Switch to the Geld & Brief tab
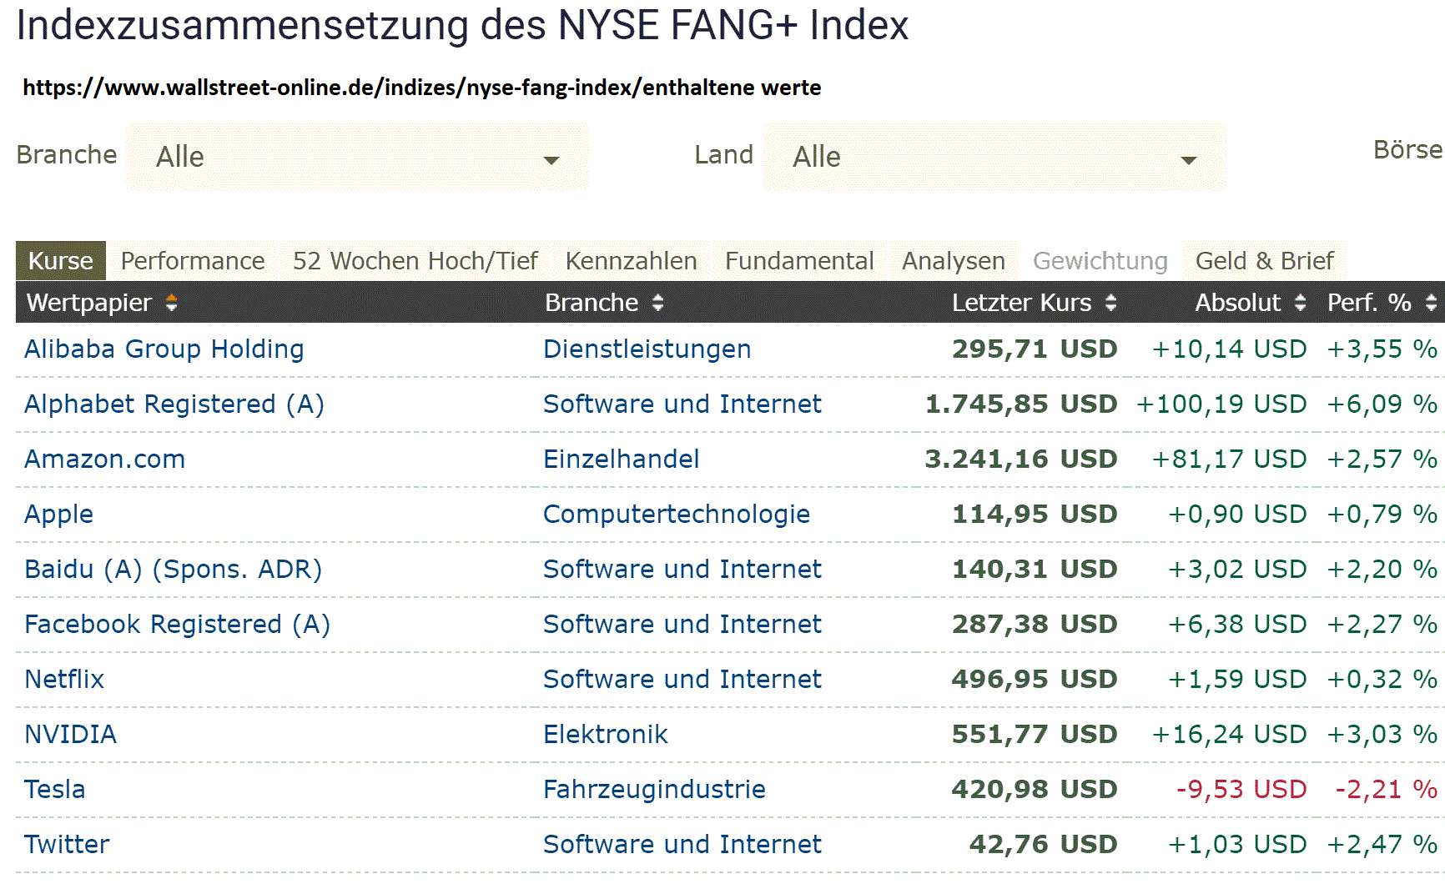The width and height of the screenshot is (1445, 894). coord(1264,260)
